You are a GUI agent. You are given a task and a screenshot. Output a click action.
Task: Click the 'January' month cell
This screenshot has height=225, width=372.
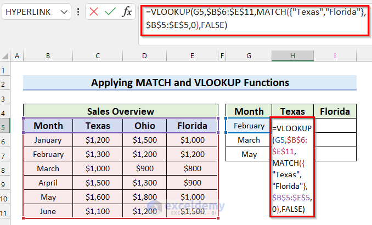point(48,140)
